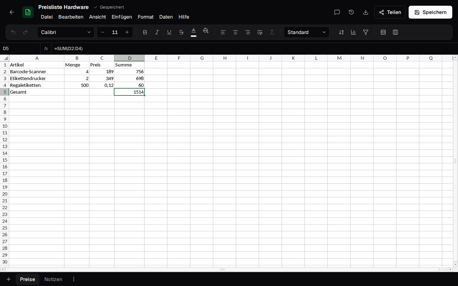Image resolution: width=458 pixels, height=286 pixels.
Task: Toggle strikethrough formatting
Action: (x=181, y=32)
